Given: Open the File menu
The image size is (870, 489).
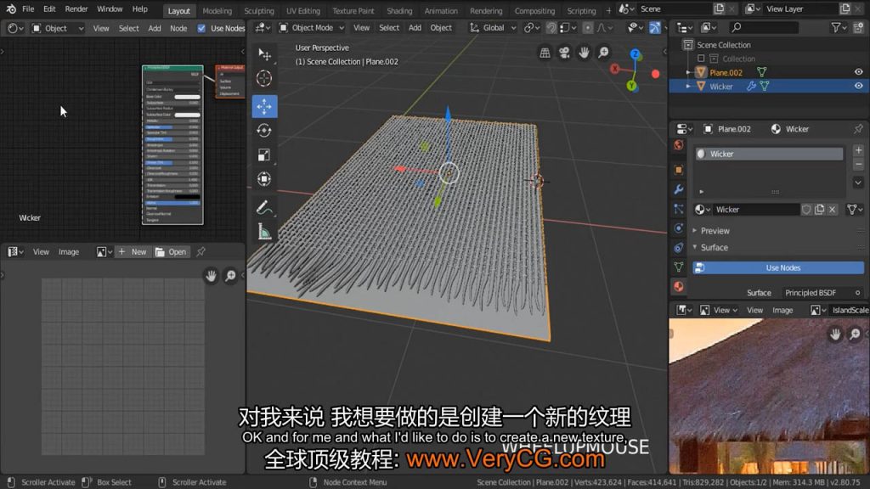Looking at the screenshot, I should pyautogui.click(x=28, y=8).
